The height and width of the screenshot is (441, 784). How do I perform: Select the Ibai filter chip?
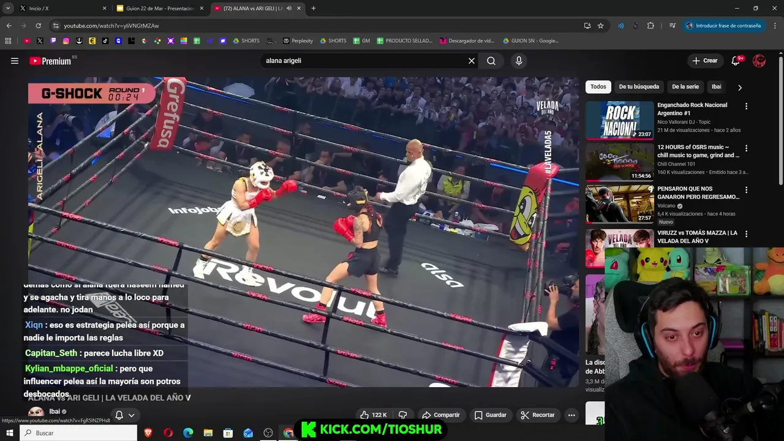click(x=716, y=87)
